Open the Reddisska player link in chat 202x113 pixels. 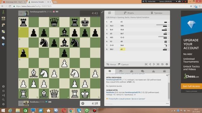(110, 92)
